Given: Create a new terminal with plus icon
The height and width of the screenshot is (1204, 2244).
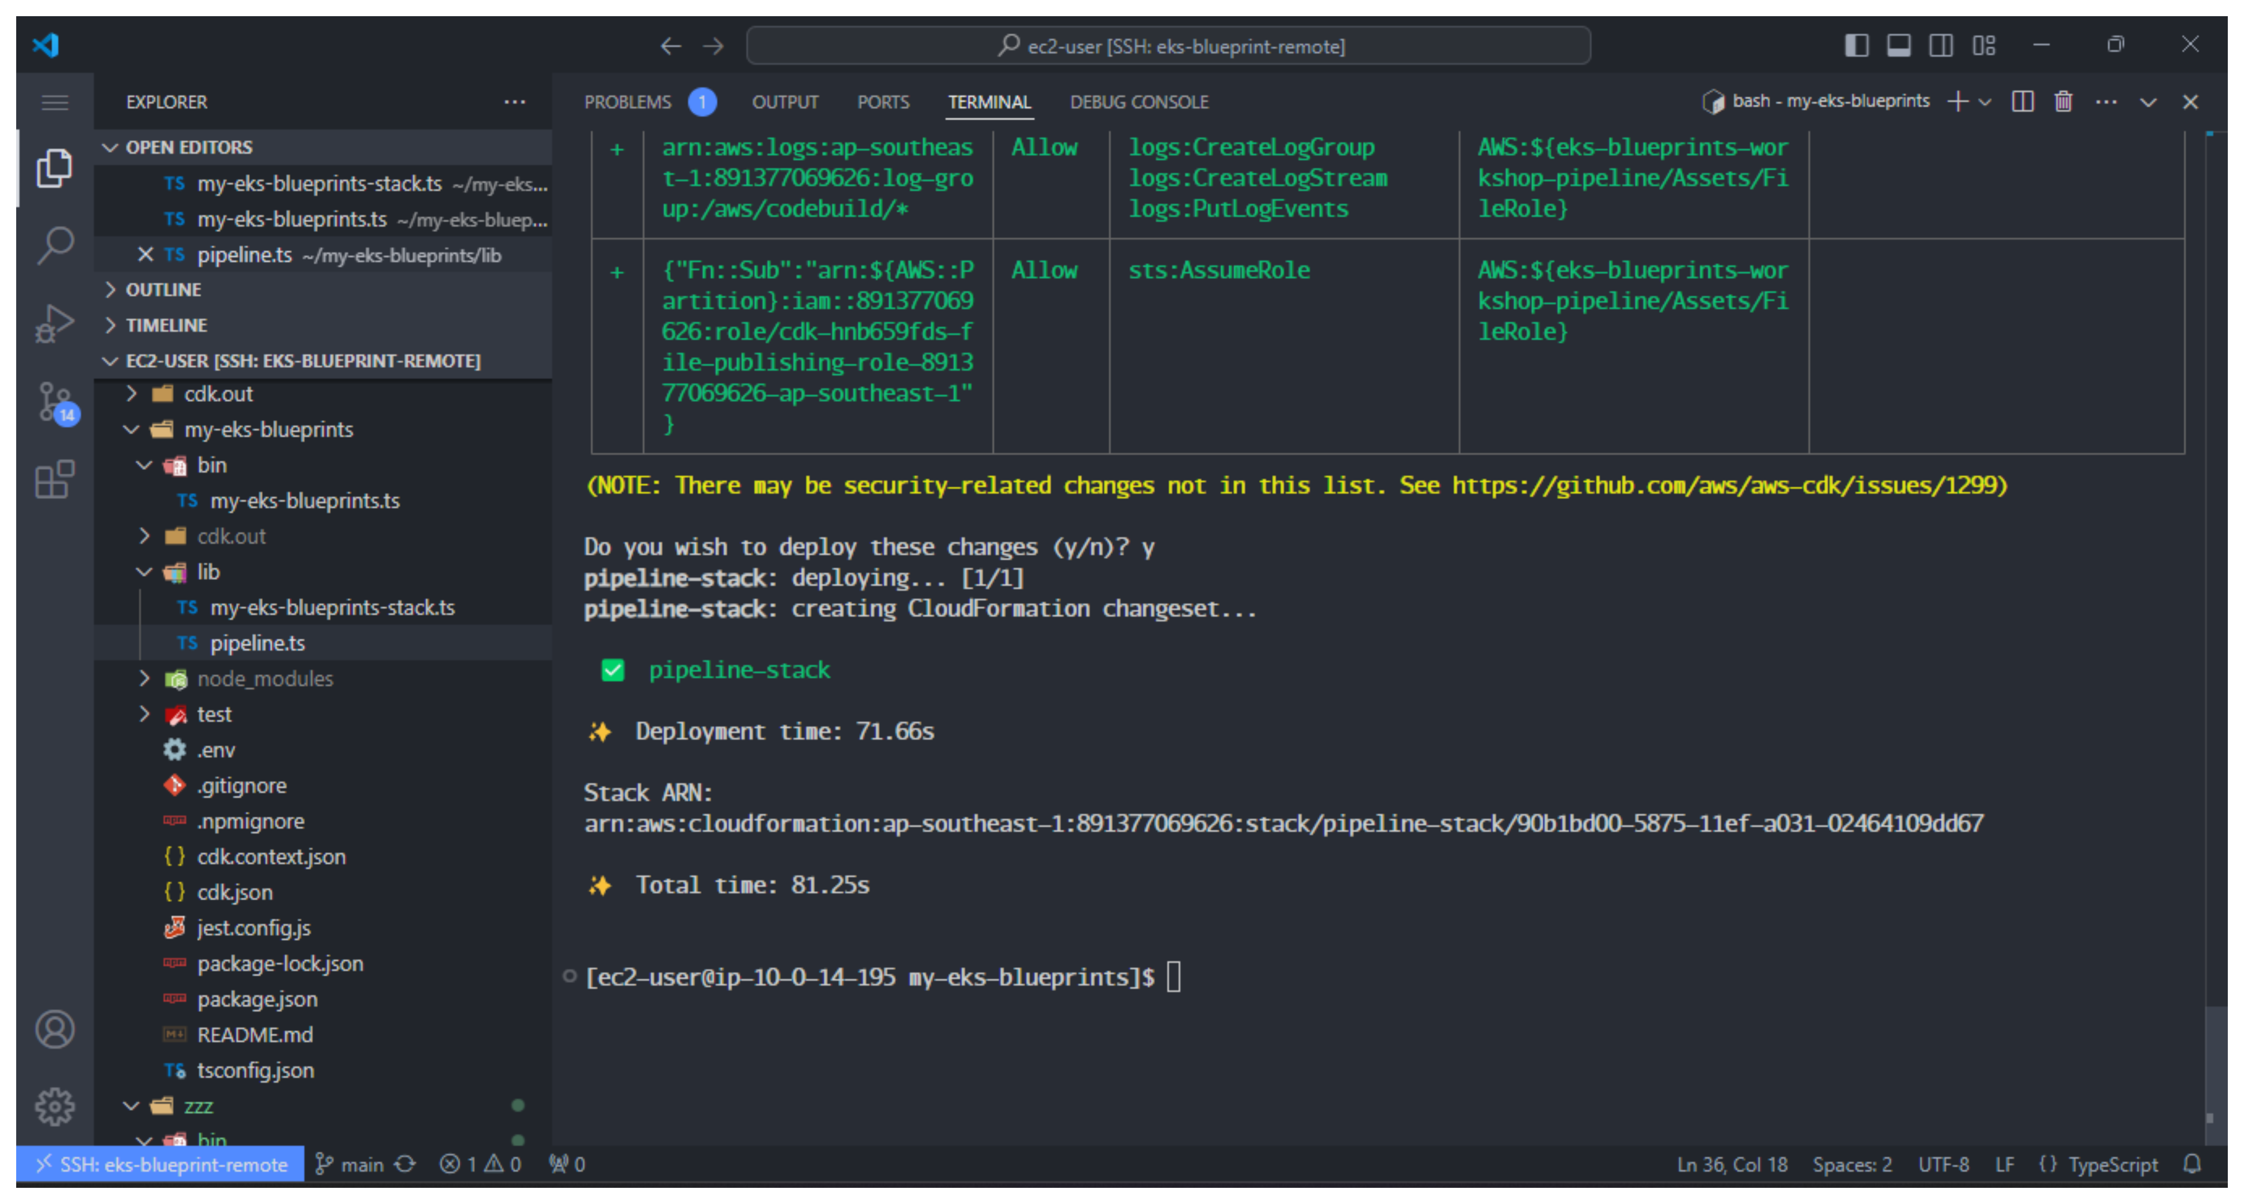Looking at the screenshot, I should [1957, 102].
